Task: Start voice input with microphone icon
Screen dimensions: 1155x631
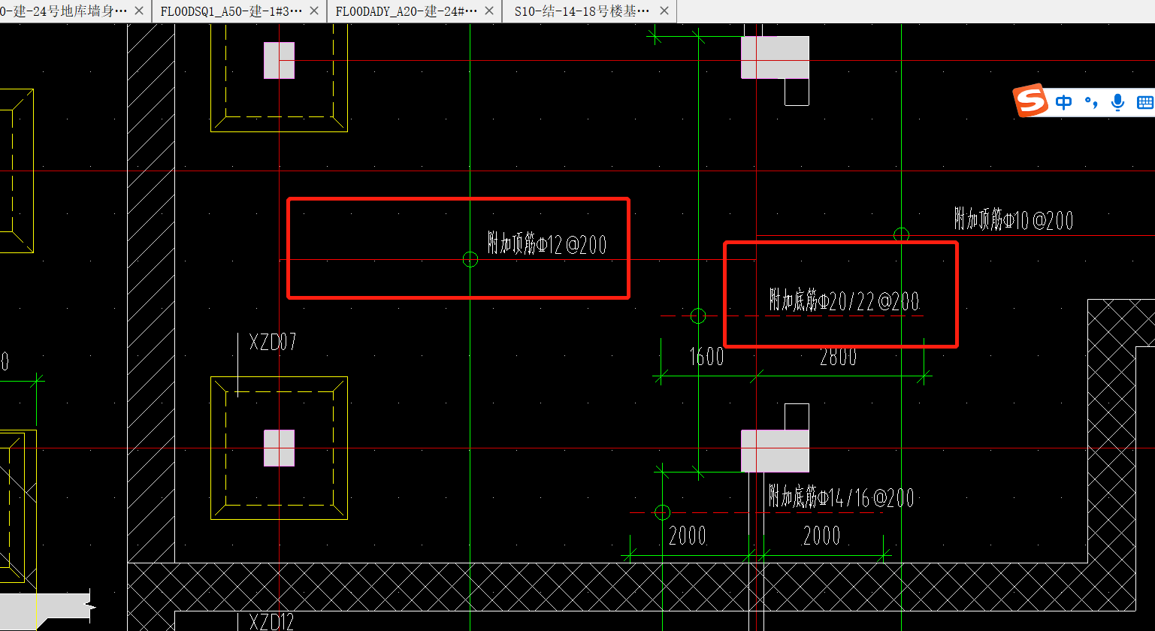Action: tap(1118, 102)
